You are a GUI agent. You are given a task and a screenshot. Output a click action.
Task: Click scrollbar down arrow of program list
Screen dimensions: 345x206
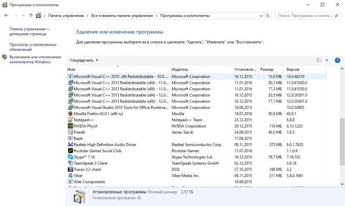(x=342, y=184)
